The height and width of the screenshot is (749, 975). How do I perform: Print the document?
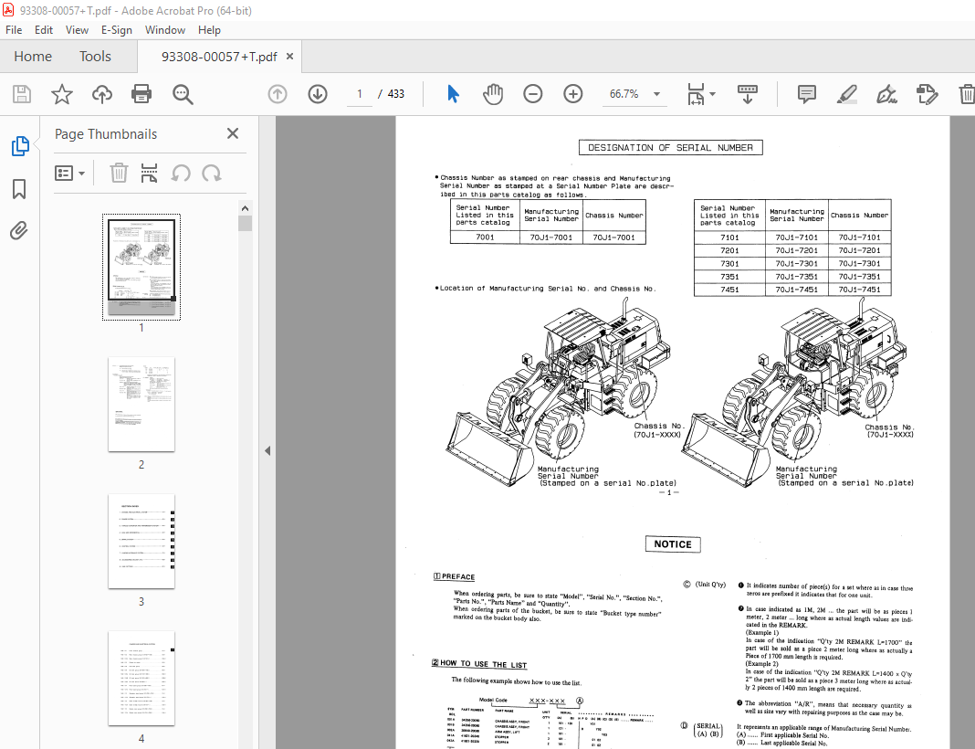click(x=142, y=94)
